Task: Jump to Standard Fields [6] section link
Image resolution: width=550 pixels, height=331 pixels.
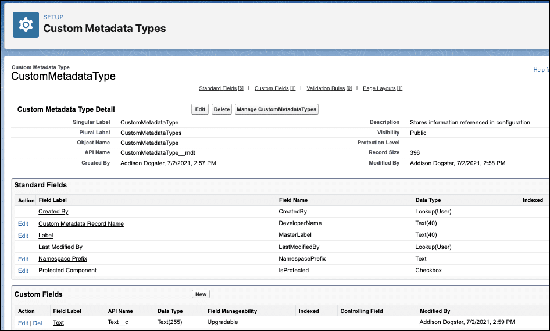Action: (221, 88)
